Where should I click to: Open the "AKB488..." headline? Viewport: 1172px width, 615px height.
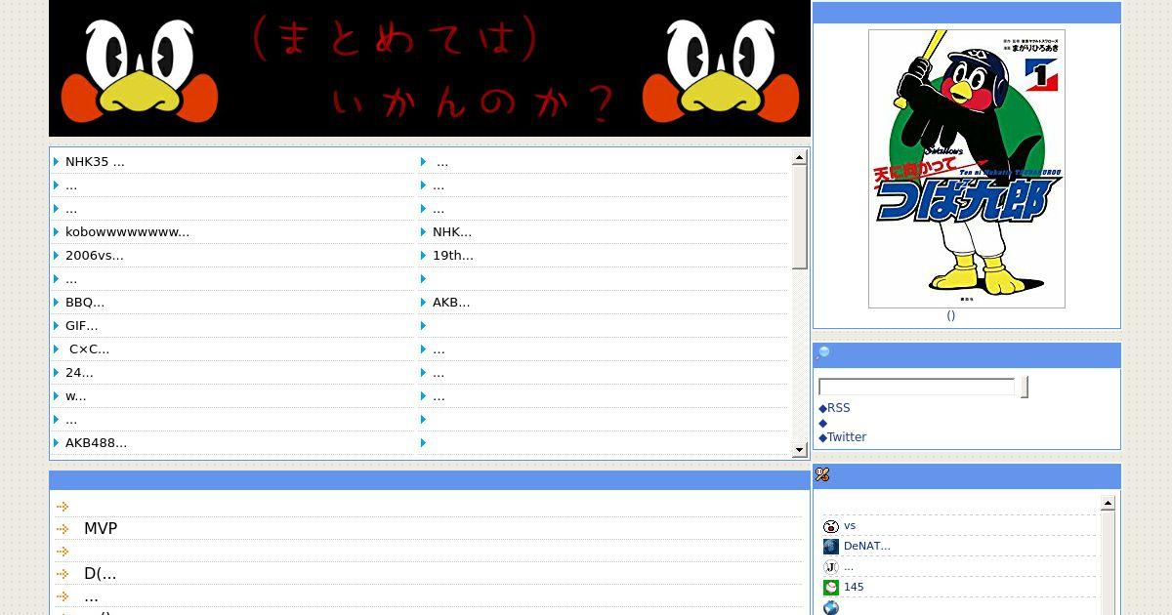pos(96,443)
